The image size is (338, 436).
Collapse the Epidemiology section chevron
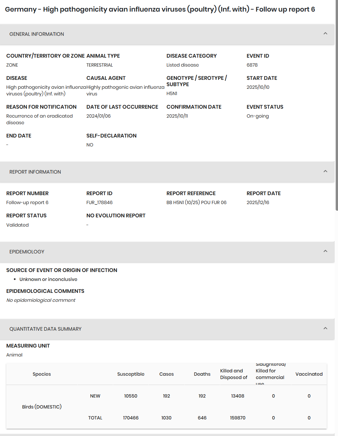(325, 251)
